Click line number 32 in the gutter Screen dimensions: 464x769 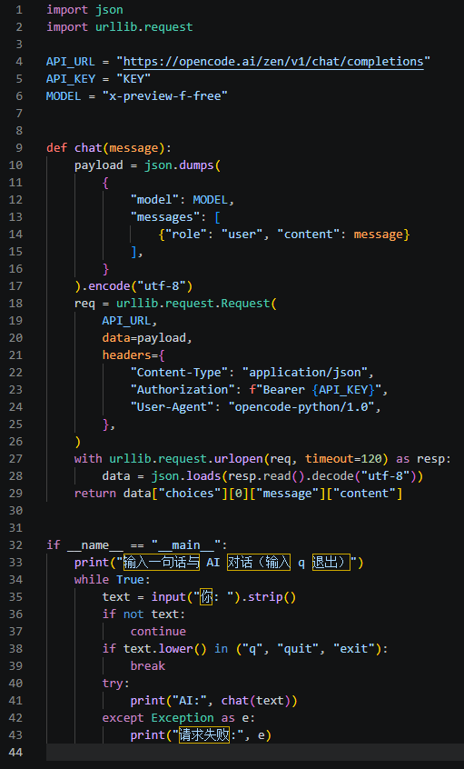[15, 544]
